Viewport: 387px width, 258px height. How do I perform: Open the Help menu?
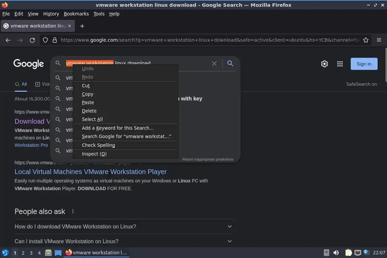(x=114, y=14)
